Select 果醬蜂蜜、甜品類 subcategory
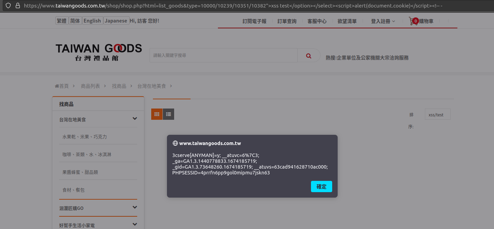 pyautogui.click(x=80, y=172)
